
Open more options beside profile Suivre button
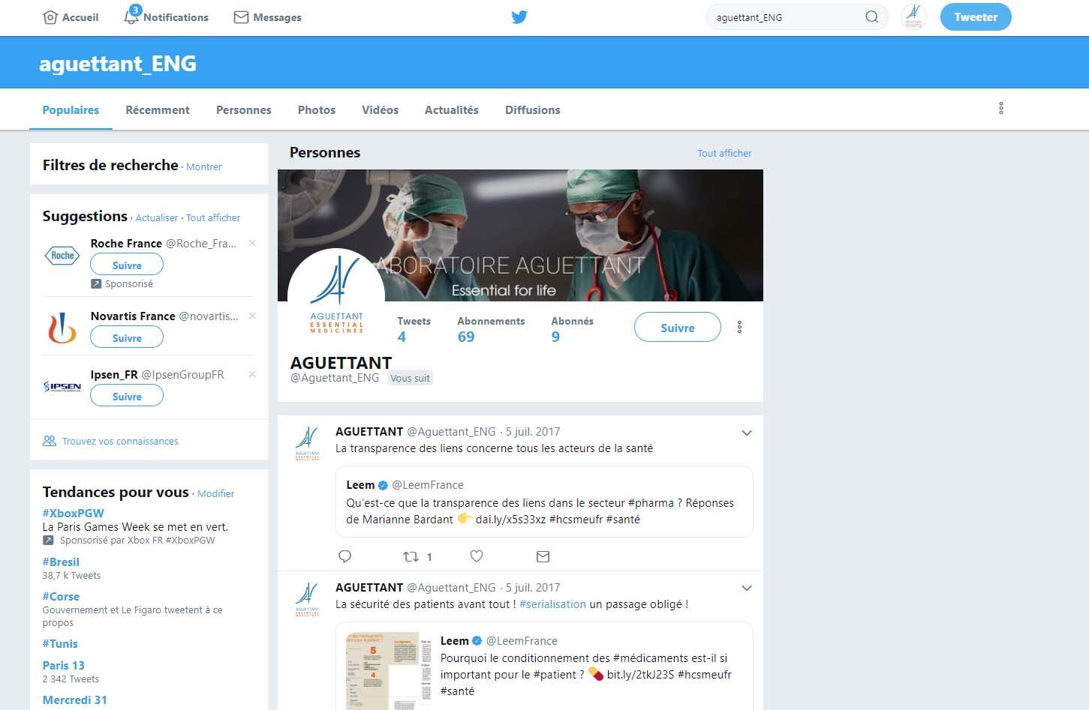[740, 328]
